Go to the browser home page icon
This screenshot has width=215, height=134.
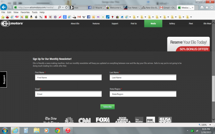pos(202,8)
